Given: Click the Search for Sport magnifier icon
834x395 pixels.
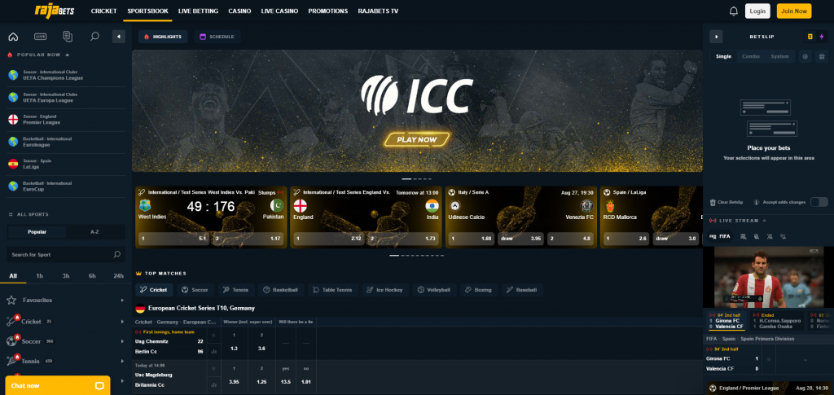Looking at the screenshot, I should pos(117,255).
